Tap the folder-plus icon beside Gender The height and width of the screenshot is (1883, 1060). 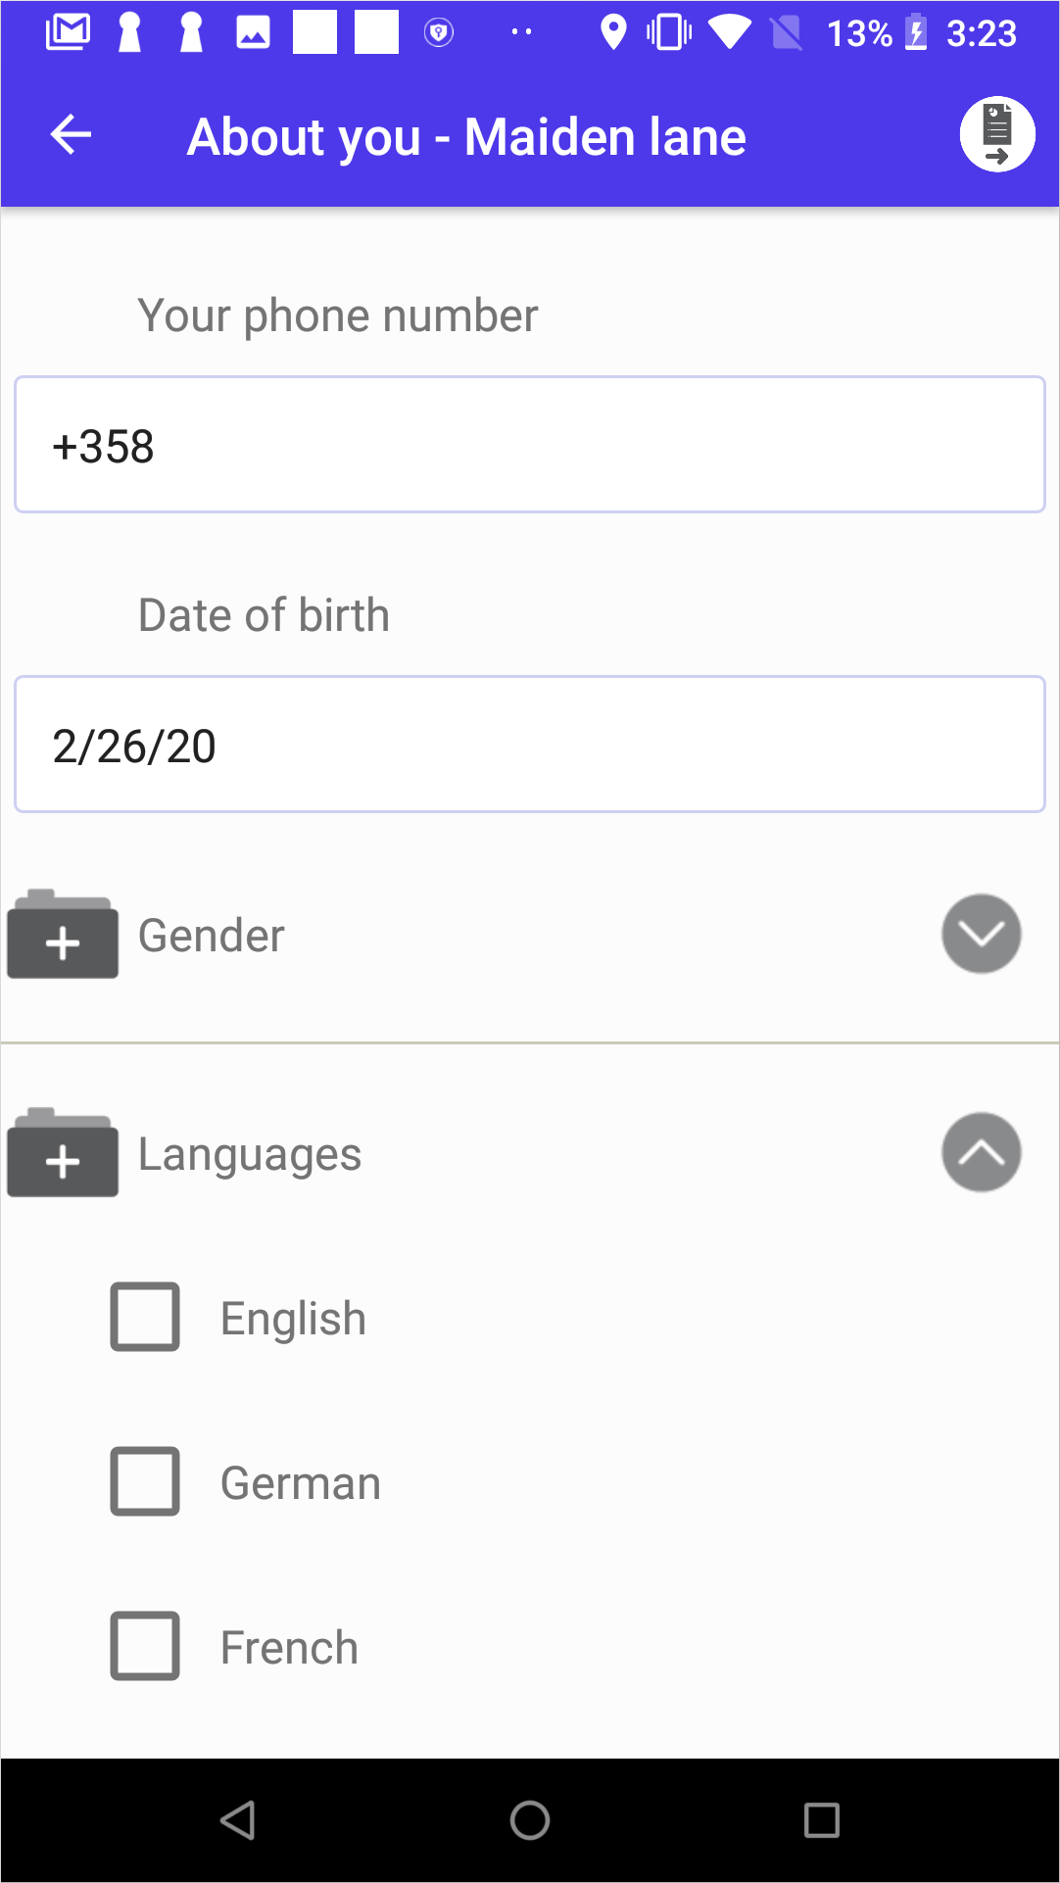63,936
